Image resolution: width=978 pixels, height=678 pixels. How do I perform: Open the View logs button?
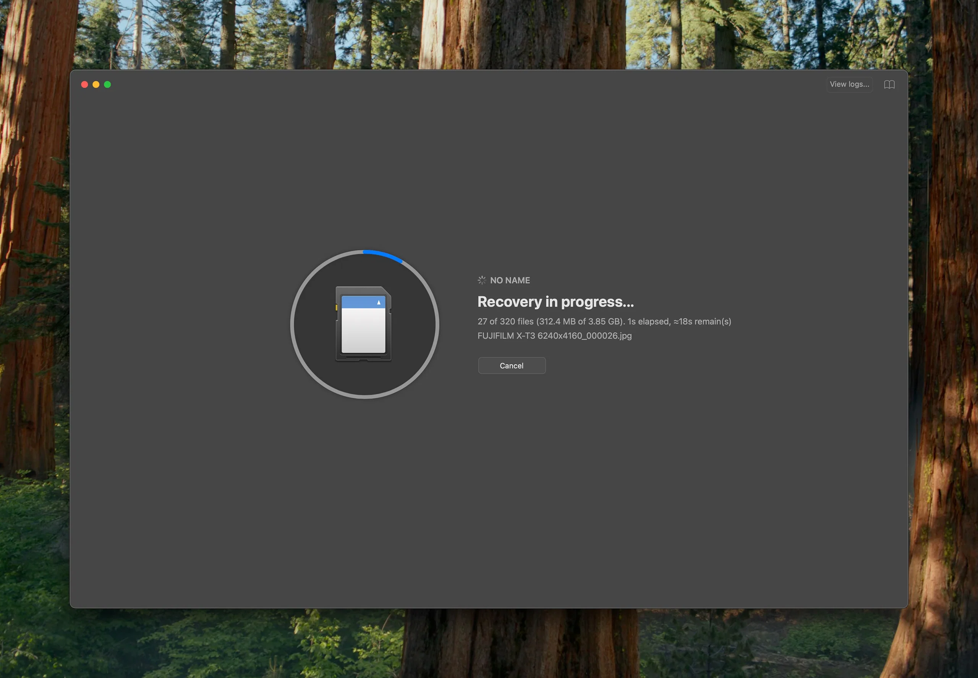coord(849,84)
